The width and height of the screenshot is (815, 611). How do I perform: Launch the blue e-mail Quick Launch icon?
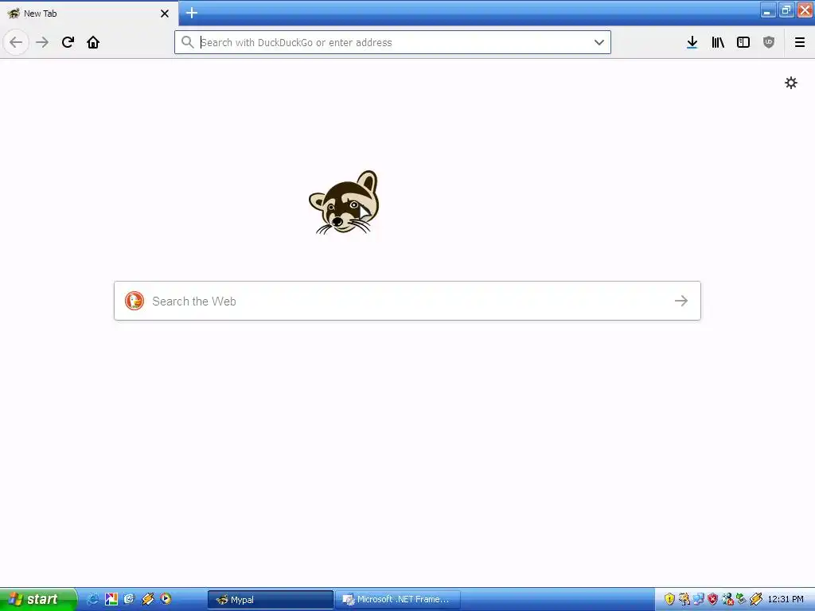point(129,599)
